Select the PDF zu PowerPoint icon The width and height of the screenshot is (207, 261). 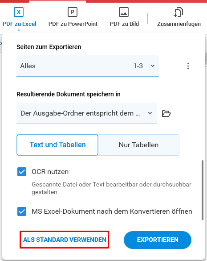(73, 12)
